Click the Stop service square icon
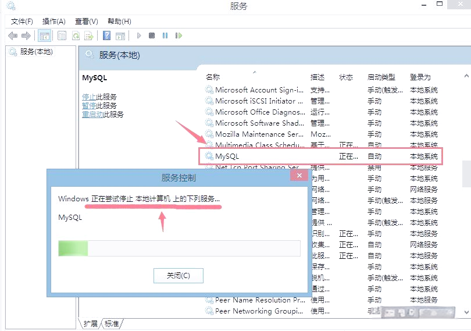 (x=152, y=35)
